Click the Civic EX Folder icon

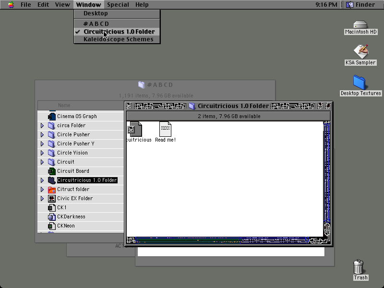pyautogui.click(x=52, y=198)
